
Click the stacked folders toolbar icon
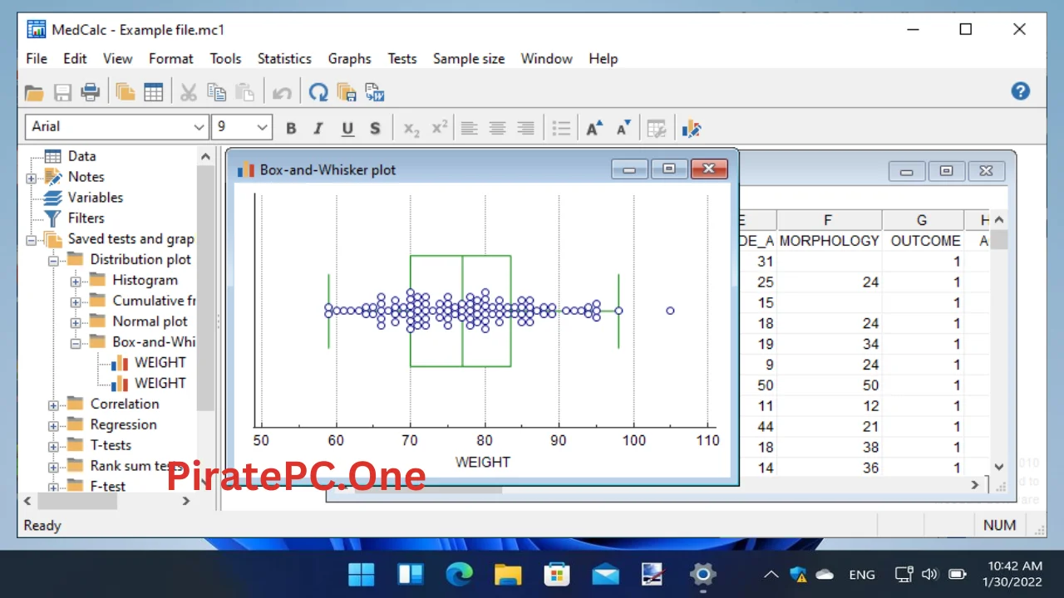(x=126, y=92)
